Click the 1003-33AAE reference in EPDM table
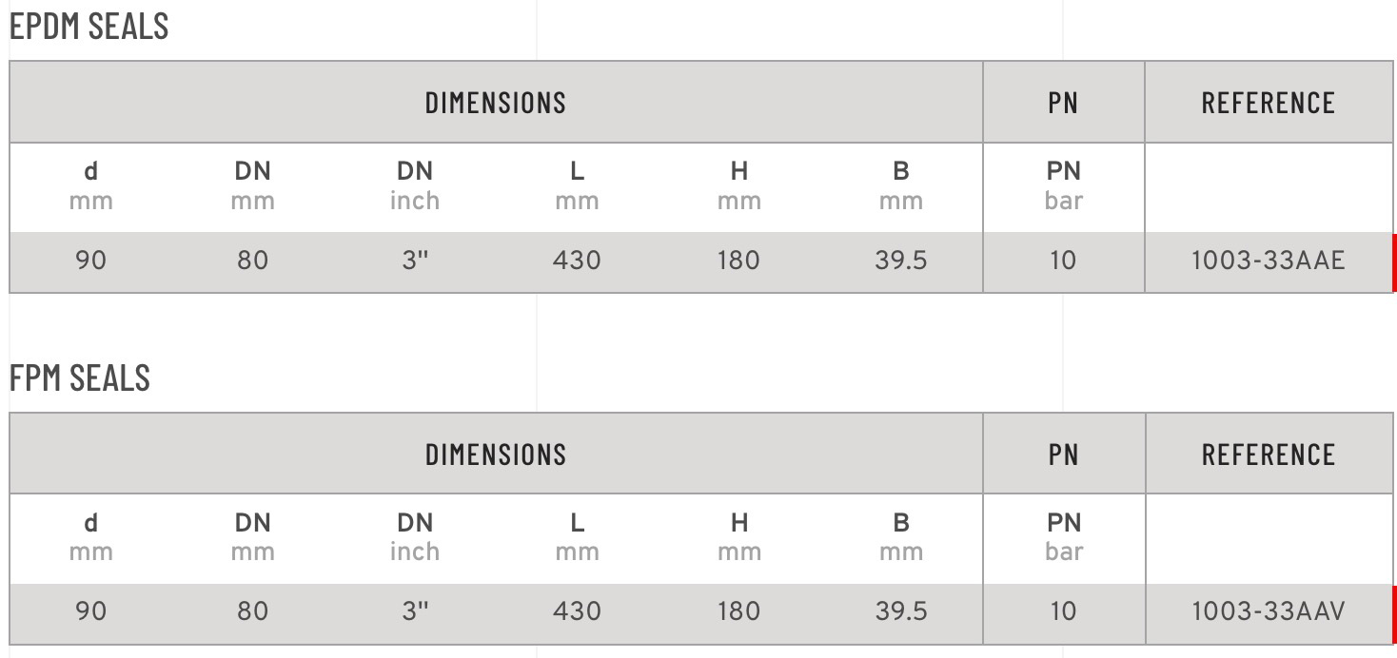 point(1268,261)
